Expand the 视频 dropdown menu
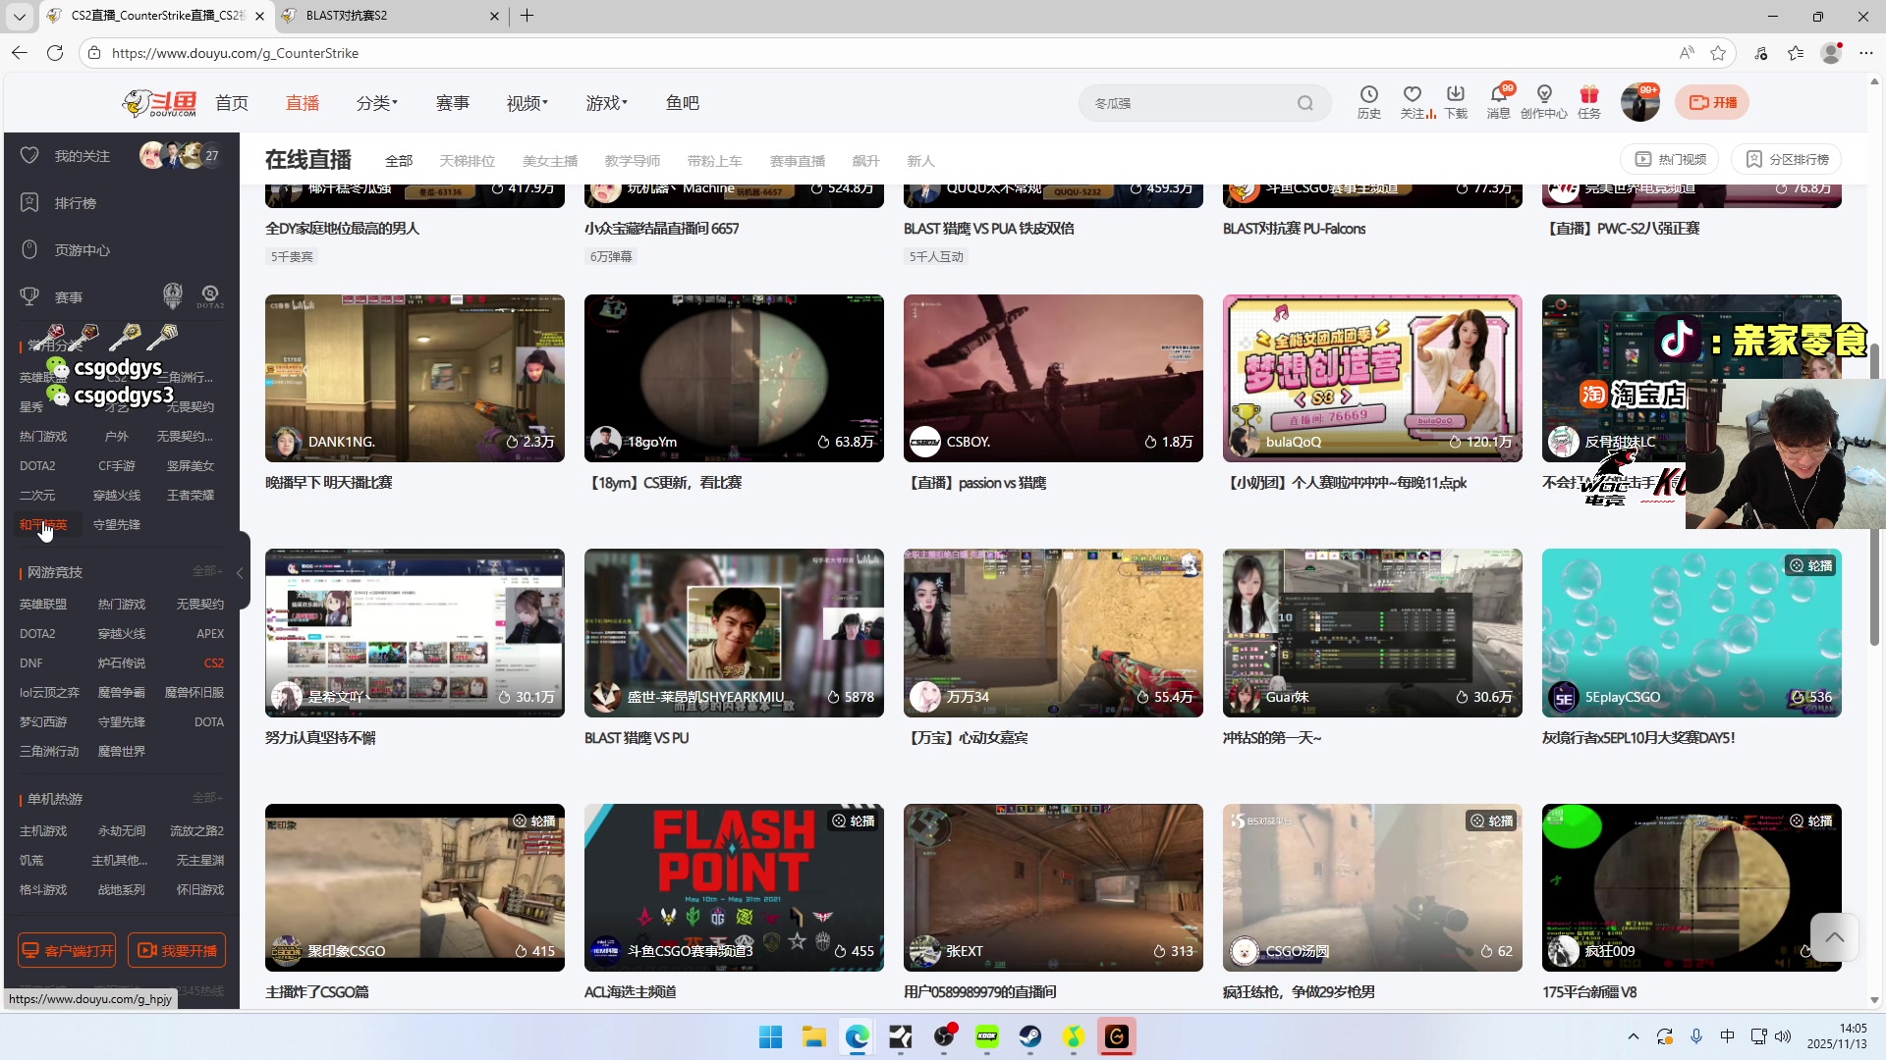 click(x=527, y=103)
